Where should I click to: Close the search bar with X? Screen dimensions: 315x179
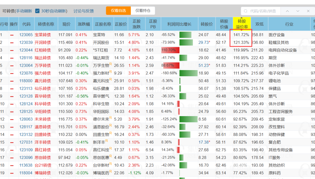(308, 11)
